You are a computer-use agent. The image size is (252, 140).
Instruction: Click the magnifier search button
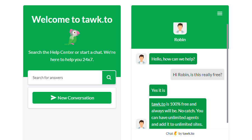pos(109,78)
